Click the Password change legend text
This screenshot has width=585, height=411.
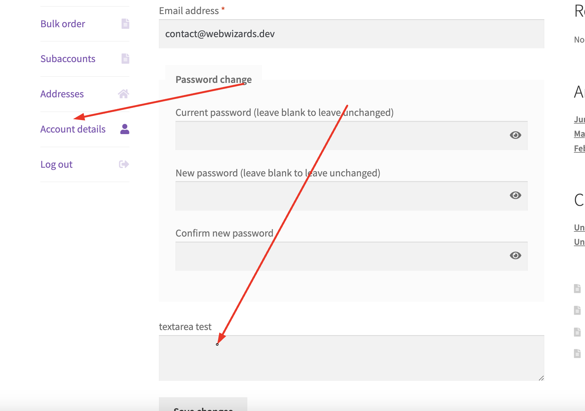(214, 80)
